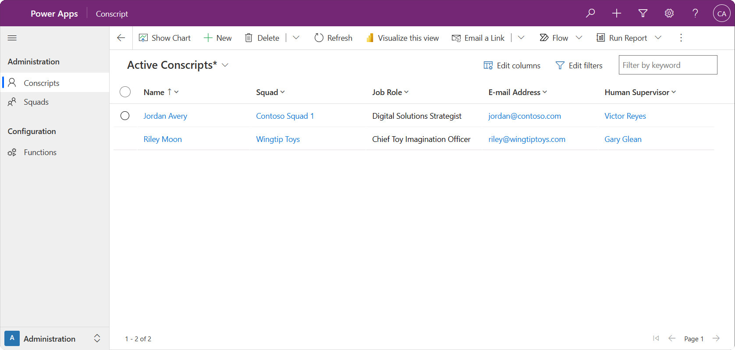This screenshot has width=735, height=350.
Task: Click Refresh
Action: click(x=334, y=38)
